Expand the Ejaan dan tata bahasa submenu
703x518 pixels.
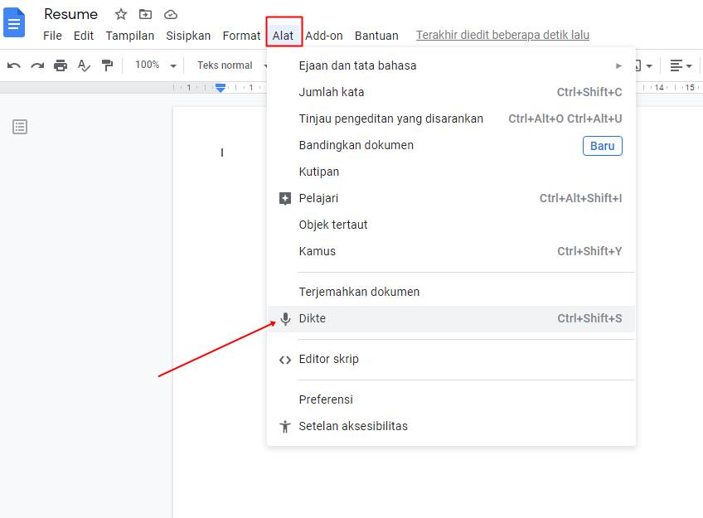[618, 65]
